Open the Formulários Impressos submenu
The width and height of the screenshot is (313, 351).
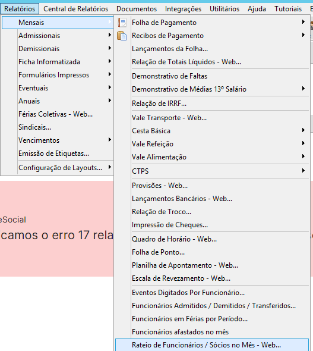[58, 75]
